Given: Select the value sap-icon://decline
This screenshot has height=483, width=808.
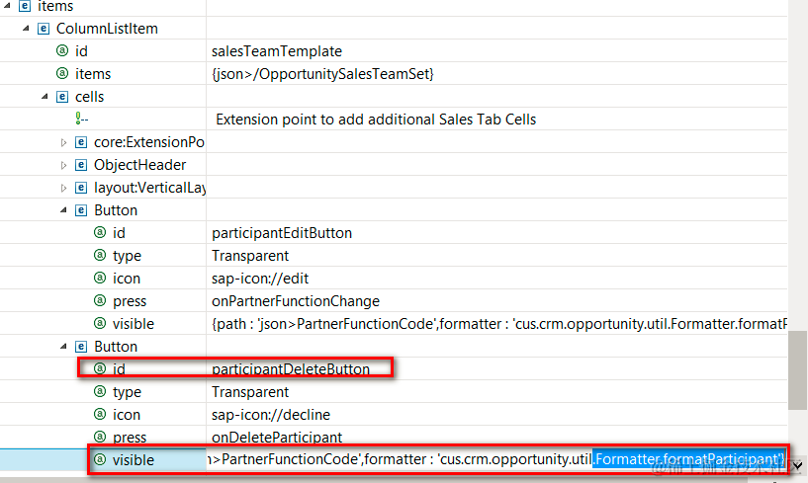Looking at the screenshot, I should click(271, 415).
